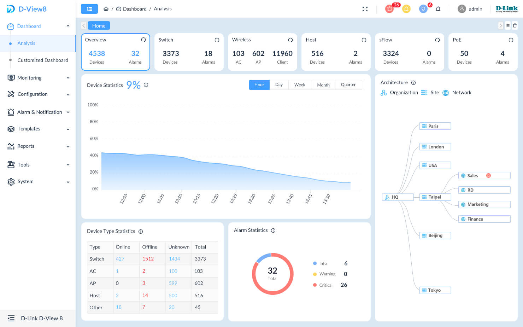Expand the Reports sidebar section
The width and height of the screenshot is (523, 327).
(x=26, y=146)
